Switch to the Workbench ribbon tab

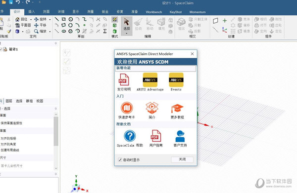[154, 12]
